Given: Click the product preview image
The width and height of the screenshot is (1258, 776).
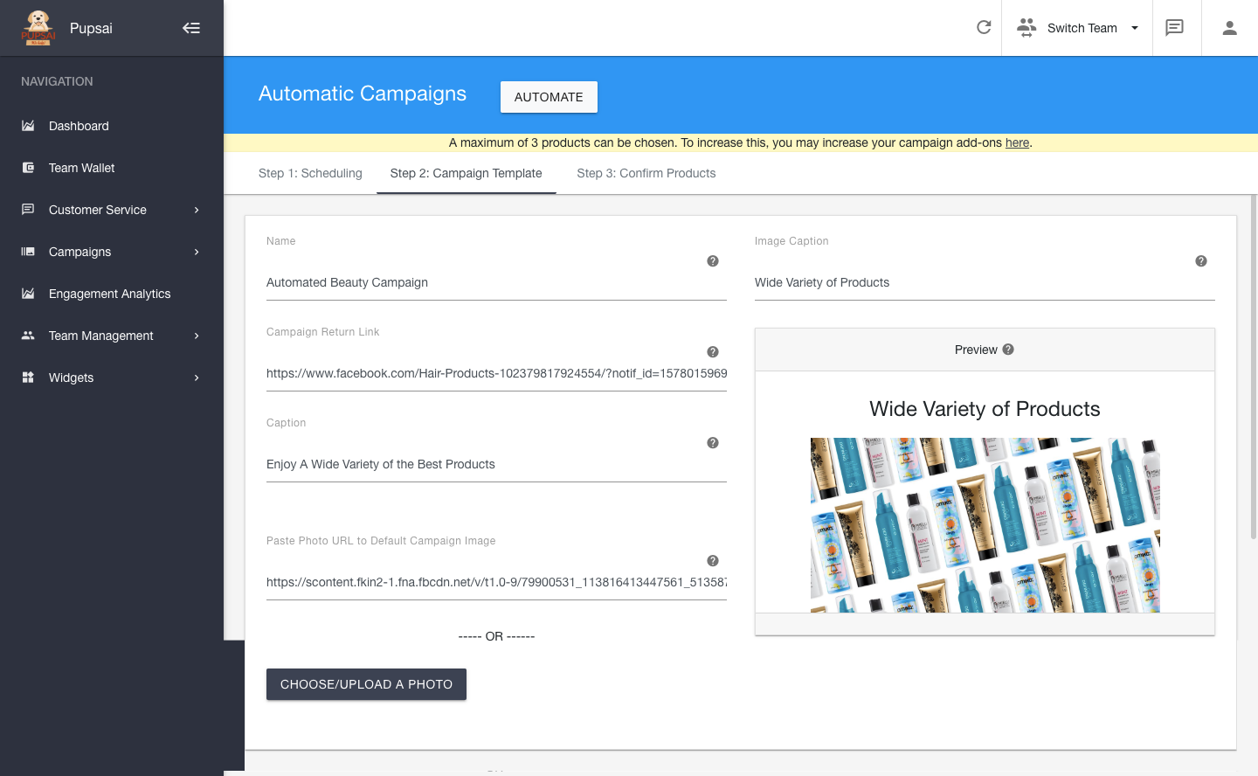Looking at the screenshot, I should [985, 524].
